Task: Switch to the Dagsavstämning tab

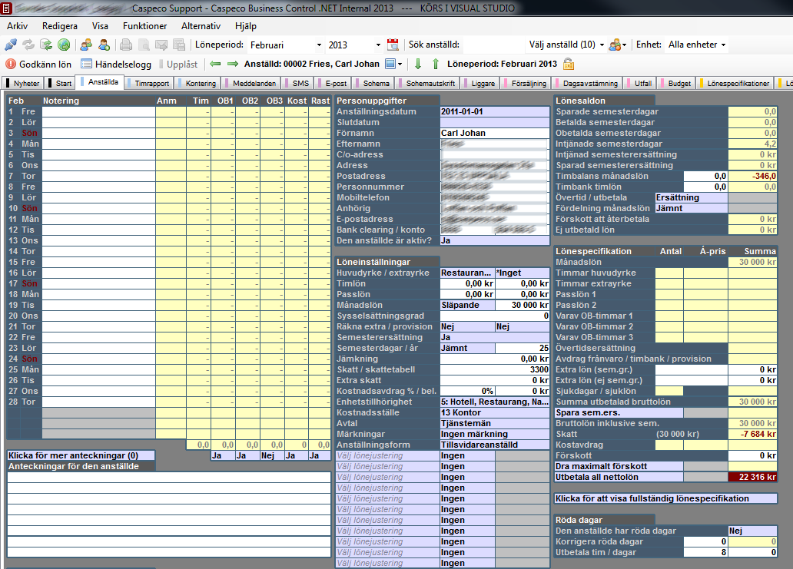Action: tap(587, 84)
